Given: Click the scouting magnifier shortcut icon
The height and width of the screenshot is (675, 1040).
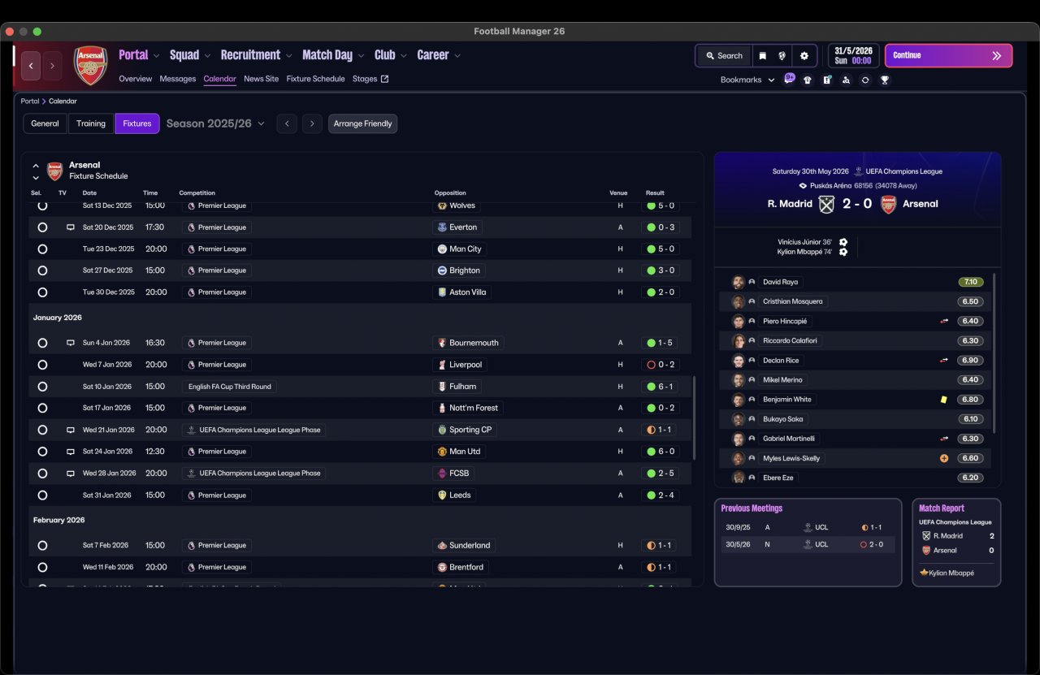Looking at the screenshot, I should [x=846, y=80].
